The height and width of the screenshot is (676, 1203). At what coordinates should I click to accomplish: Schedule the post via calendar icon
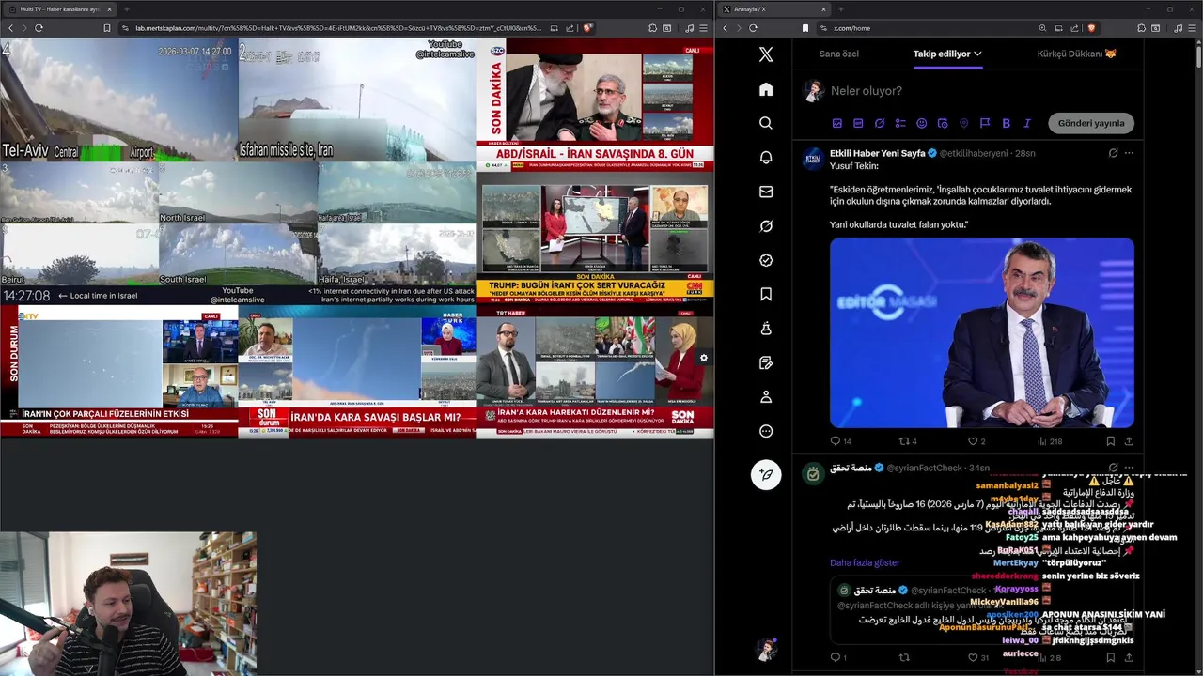pos(943,123)
